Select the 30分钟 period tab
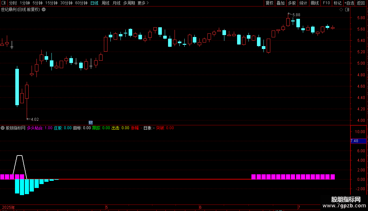This screenshot has height=211, width=368. [x=66, y=3]
